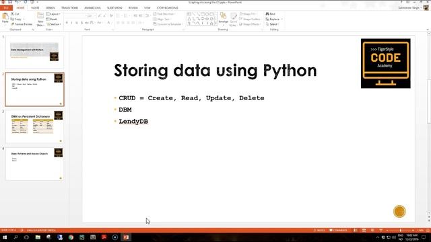Open the Quick Styles dropdown
431x242 pixels.
tap(233, 19)
